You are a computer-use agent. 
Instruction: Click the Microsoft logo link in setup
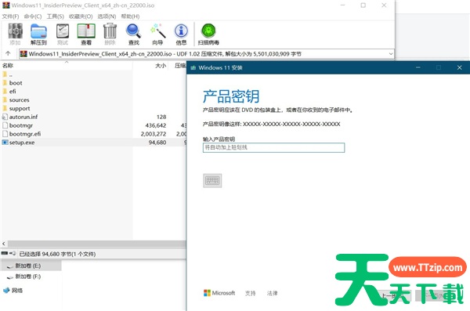(x=219, y=293)
